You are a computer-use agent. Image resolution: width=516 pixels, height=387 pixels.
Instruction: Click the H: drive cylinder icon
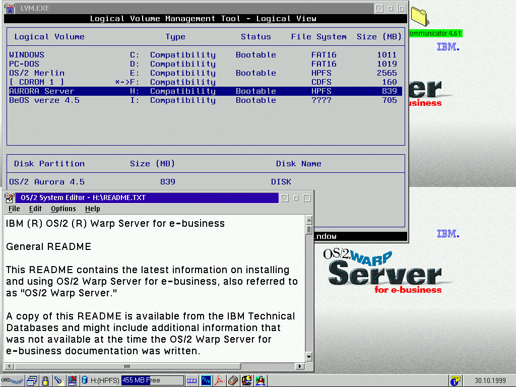point(85,380)
